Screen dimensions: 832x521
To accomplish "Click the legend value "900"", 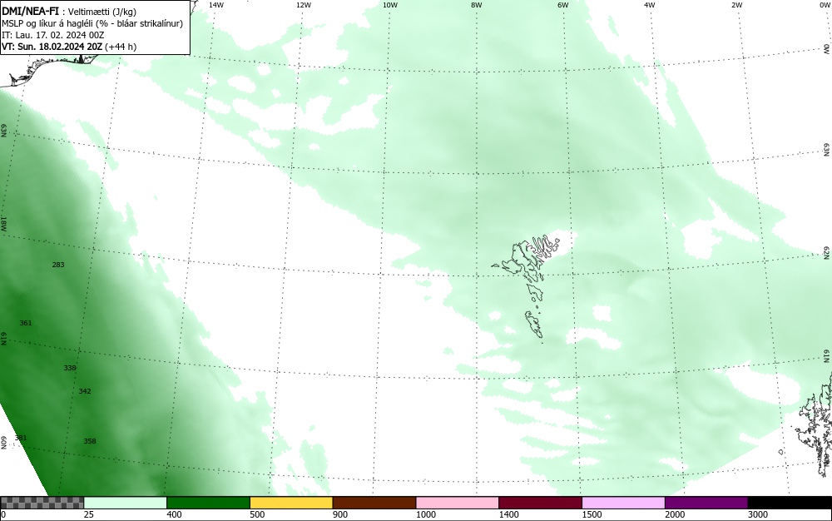I will point(340,514).
